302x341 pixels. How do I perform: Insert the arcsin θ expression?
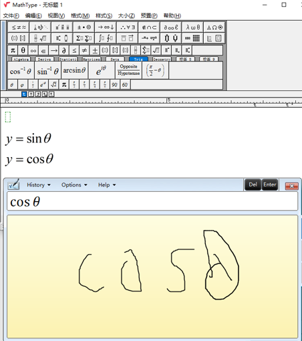pyautogui.click(x=74, y=70)
